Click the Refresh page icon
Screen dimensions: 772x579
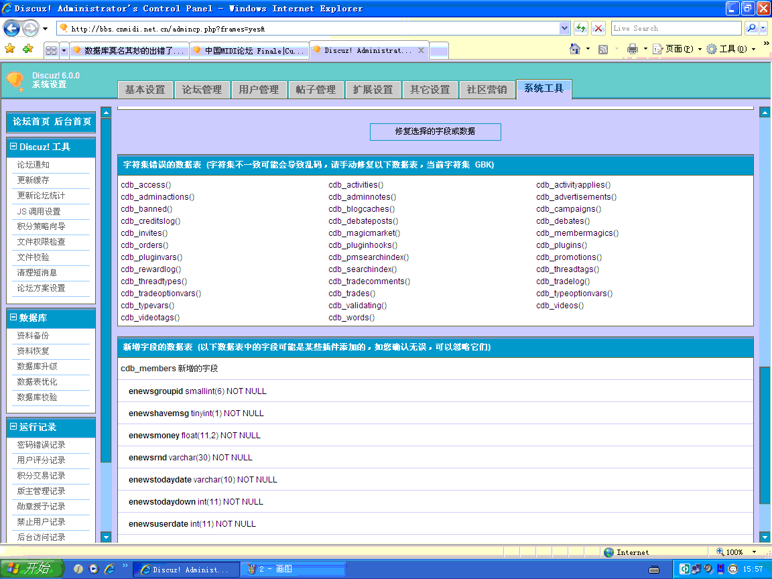(x=581, y=28)
